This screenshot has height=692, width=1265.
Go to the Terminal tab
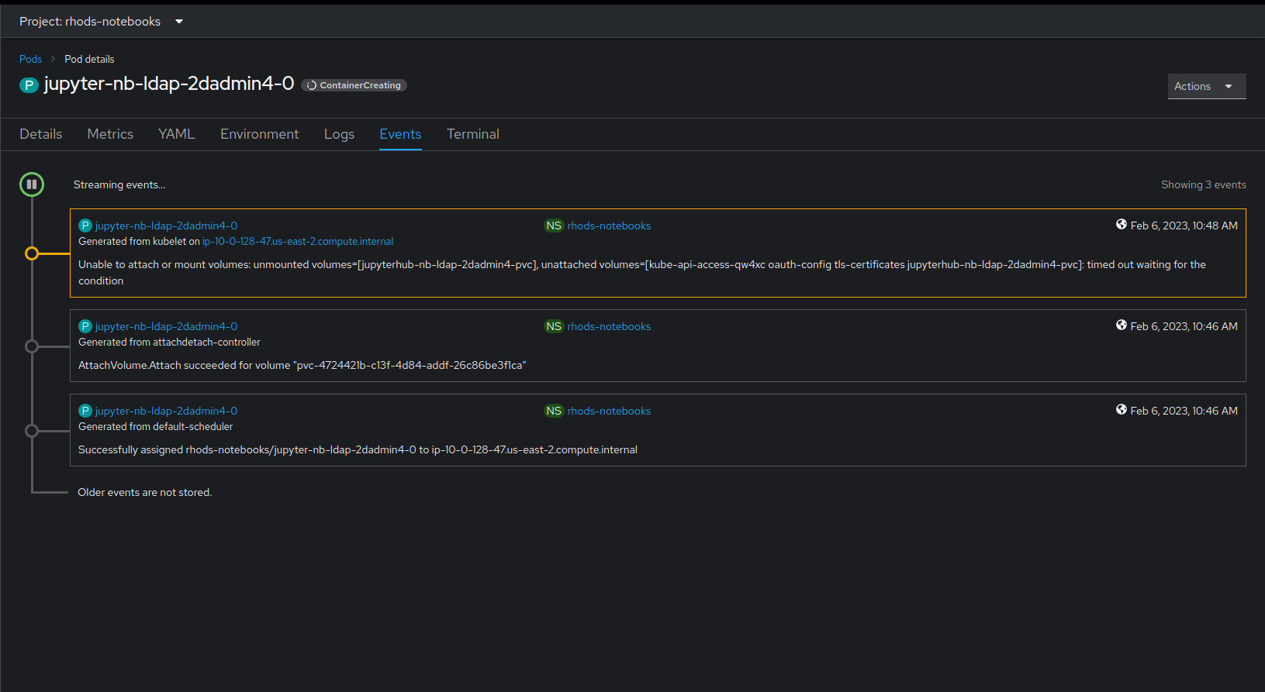[472, 134]
